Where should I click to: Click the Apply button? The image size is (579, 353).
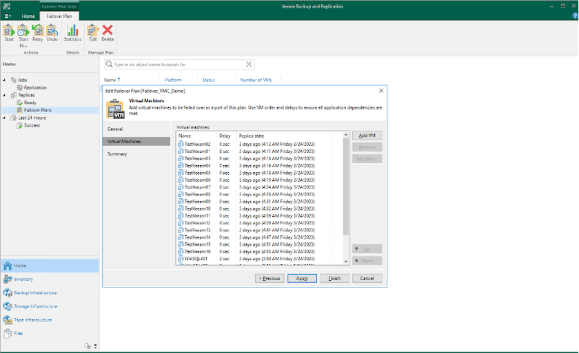302,278
